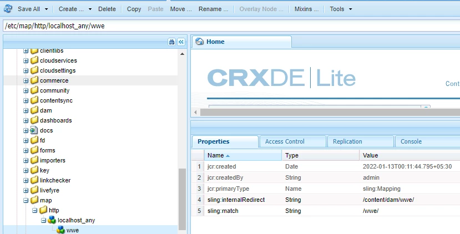Collapse the localhost_any tree node
This screenshot has height=234, width=460.
click(43, 220)
